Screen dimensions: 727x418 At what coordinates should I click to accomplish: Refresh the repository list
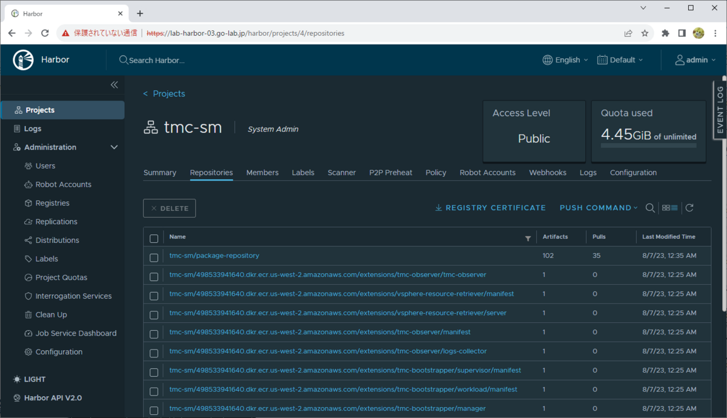[x=689, y=208]
